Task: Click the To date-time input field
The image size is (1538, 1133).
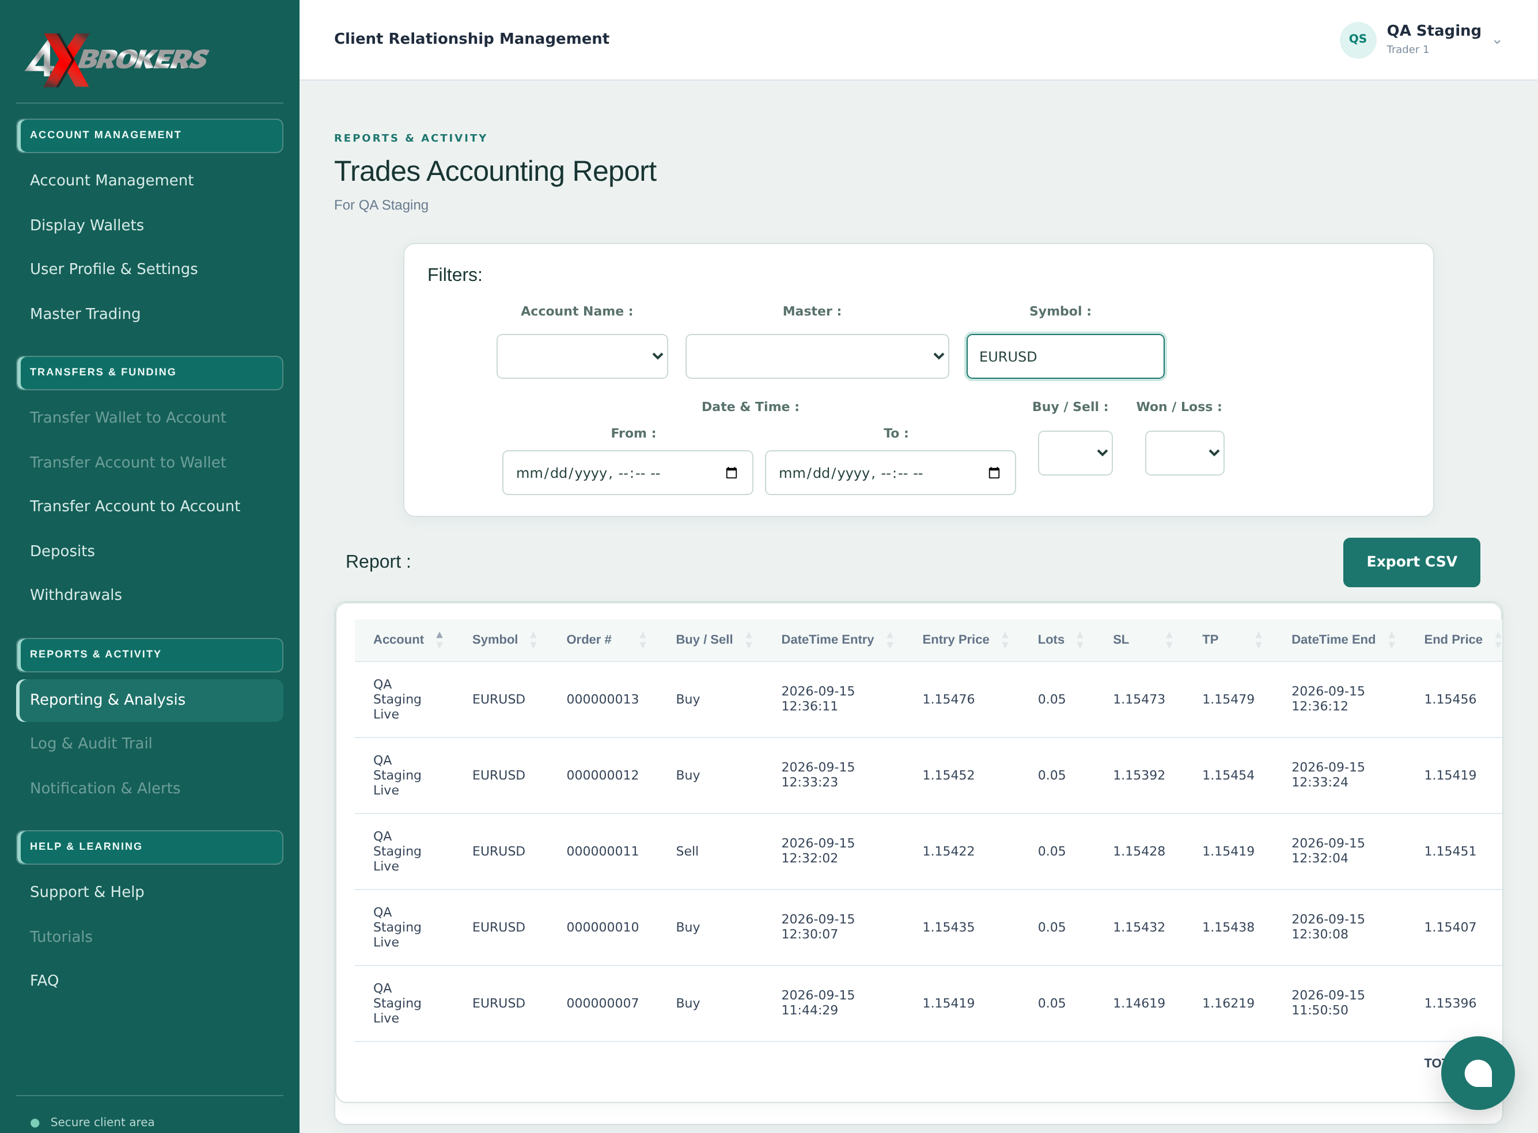Action: coord(890,473)
